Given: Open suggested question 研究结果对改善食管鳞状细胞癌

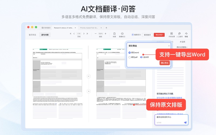Looking at the screenshot, I should [x=169, y=98].
